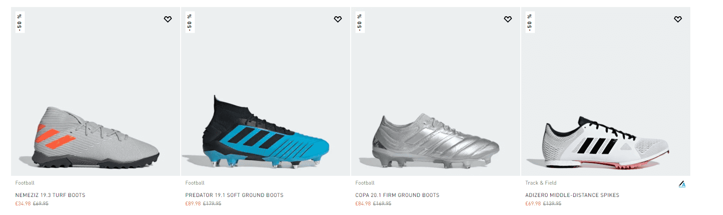Screen dimensions: 723x215
Task: Open Adizero Middle-Distance Spikes title link
Action: point(572,195)
